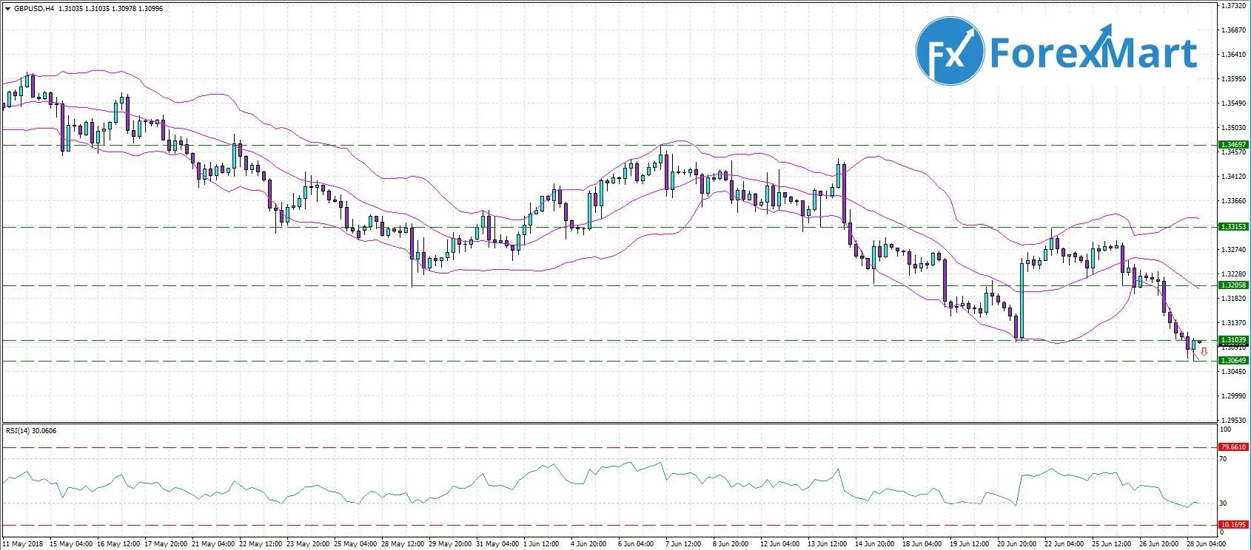Click the 1.33660 price axis value
This screenshot has width=1251, height=550.
point(1232,201)
